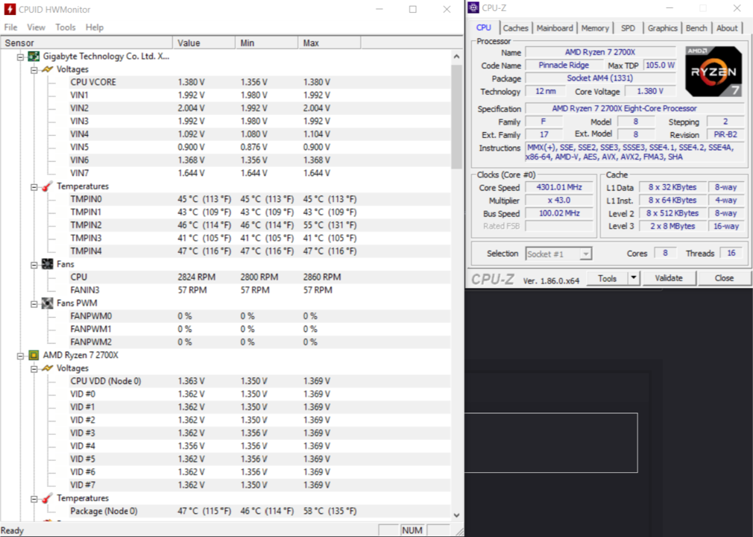Collapse the TMPIN Temperatures group
Viewport: 753px width, 537px height.
click(34, 187)
